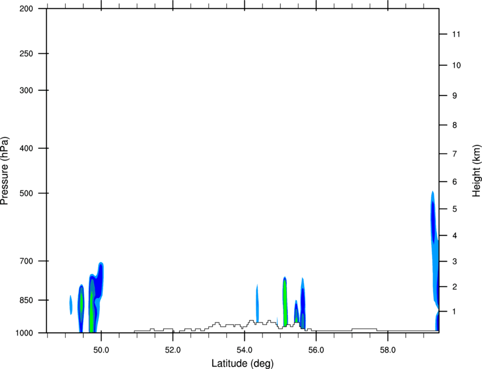The image size is (482, 369).
Task: Pick the 3 km height label
Action: 454,261
